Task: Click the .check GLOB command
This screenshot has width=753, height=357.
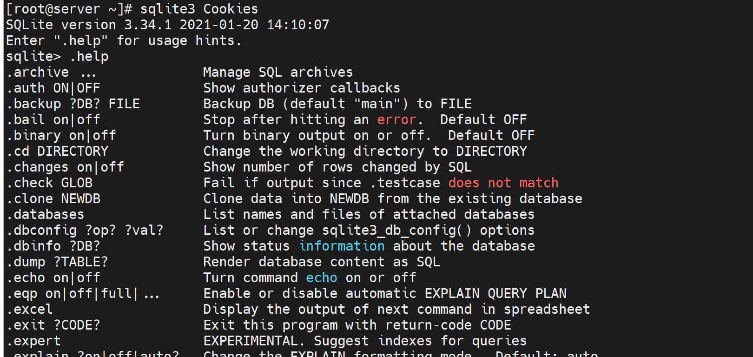Action: click(x=49, y=183)
